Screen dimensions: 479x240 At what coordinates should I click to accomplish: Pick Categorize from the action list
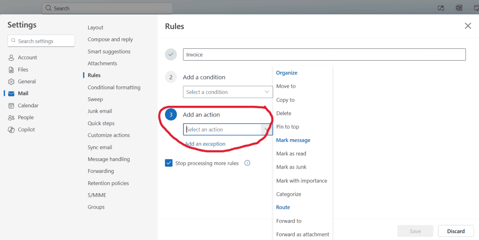point(289,194)
